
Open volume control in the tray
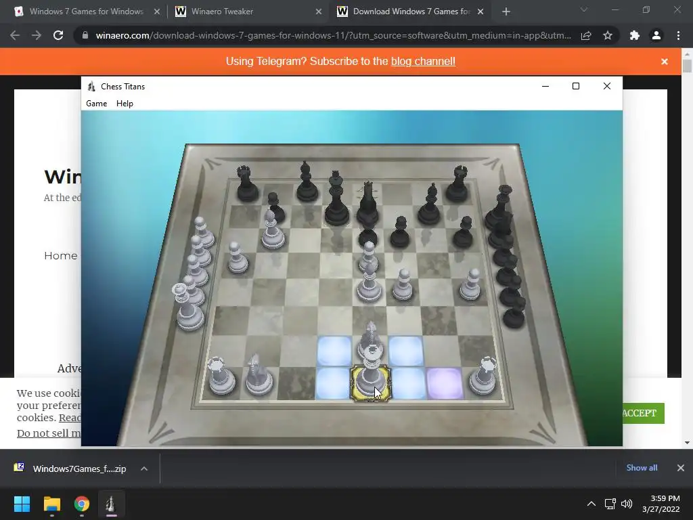pos(627,504)
